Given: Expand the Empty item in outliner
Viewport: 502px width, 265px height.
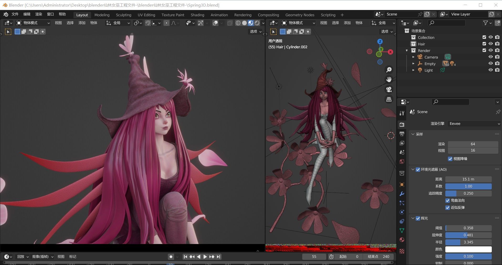Looking at the screenshot, I should point(413,63).
